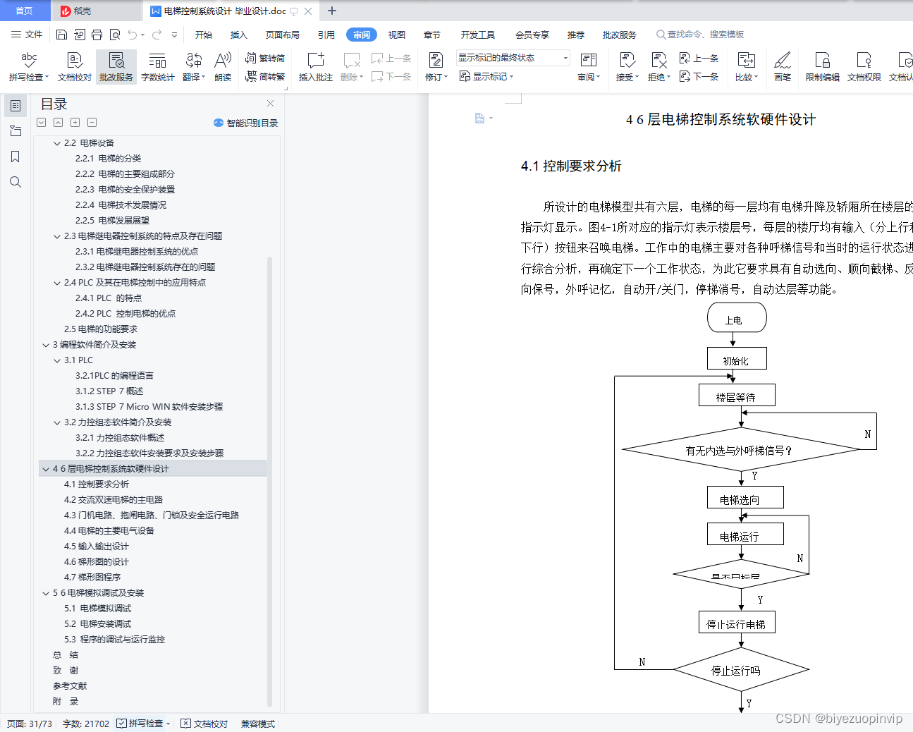Open the search icon in left sidebar
The height and width of the screenshot is (732, 913).
[16, 182]
